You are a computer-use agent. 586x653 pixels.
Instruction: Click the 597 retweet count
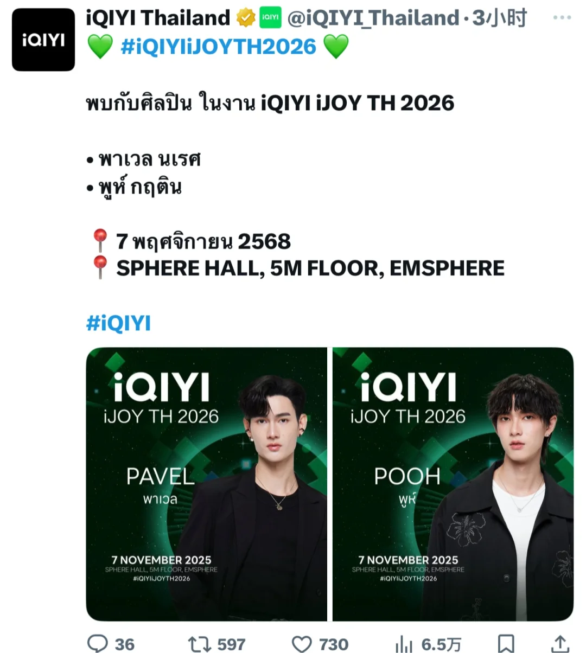[231, 644]
